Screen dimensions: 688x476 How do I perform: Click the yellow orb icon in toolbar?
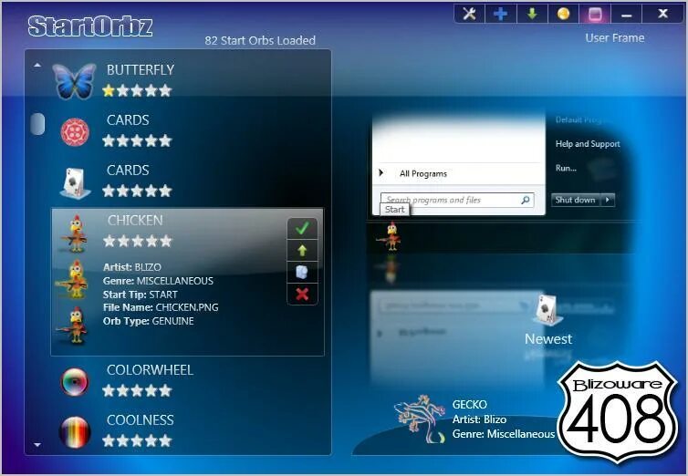tap(563, 14)
